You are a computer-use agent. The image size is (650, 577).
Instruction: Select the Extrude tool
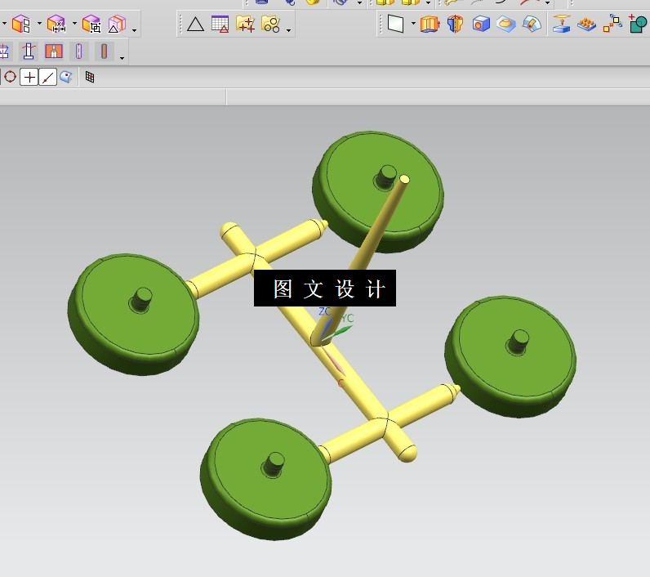(x=430, y=24)
